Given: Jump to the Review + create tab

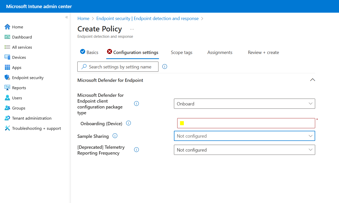Looking at the screenshot, I should (x=263, y=52).
